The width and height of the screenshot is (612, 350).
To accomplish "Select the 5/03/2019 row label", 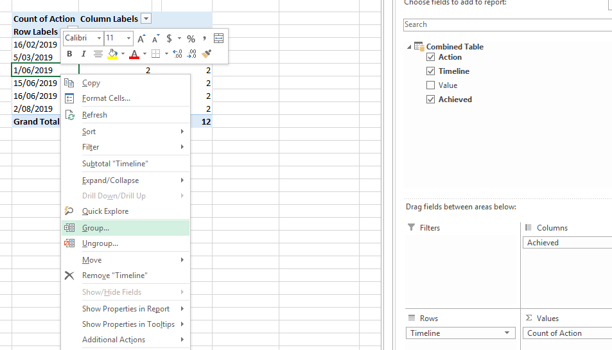I will coord(33,57).
